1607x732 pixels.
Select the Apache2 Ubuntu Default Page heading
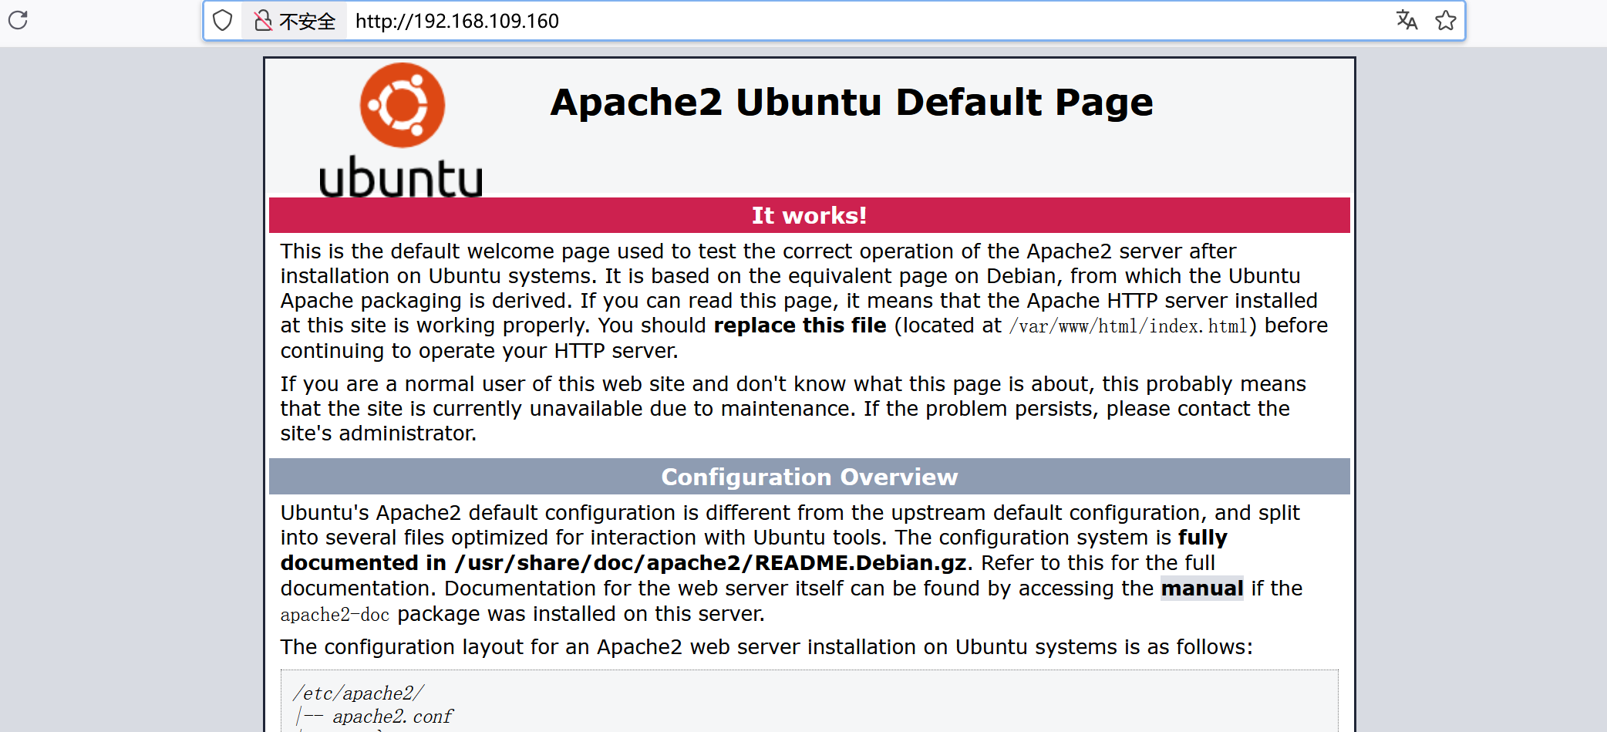click(x=851, y=102)
